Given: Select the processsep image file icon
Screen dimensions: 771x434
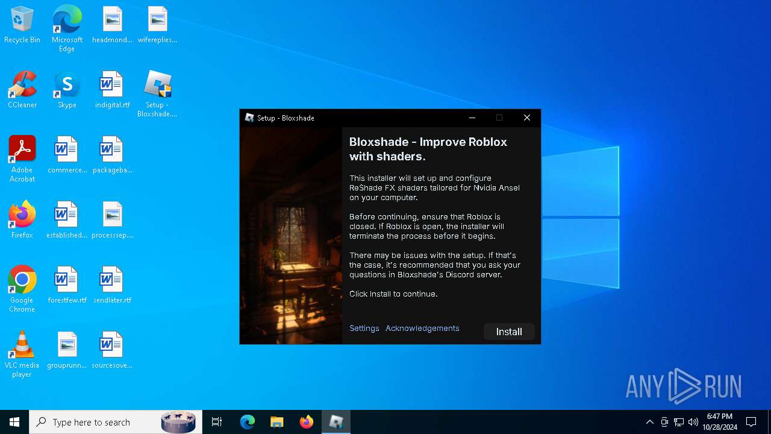Looking at the screenshot, I should pyautogui.click(x=112, y=221).
